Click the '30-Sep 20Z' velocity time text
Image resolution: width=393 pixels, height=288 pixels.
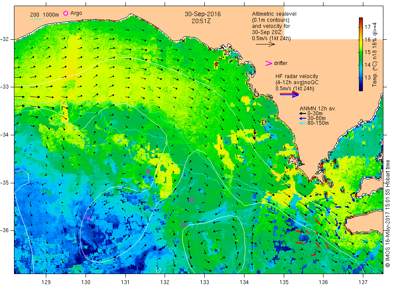267,32
